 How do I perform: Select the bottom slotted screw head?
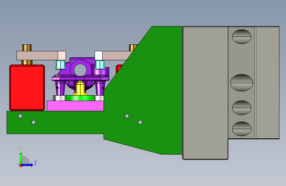pyautogui.click(x=242, y=129)
